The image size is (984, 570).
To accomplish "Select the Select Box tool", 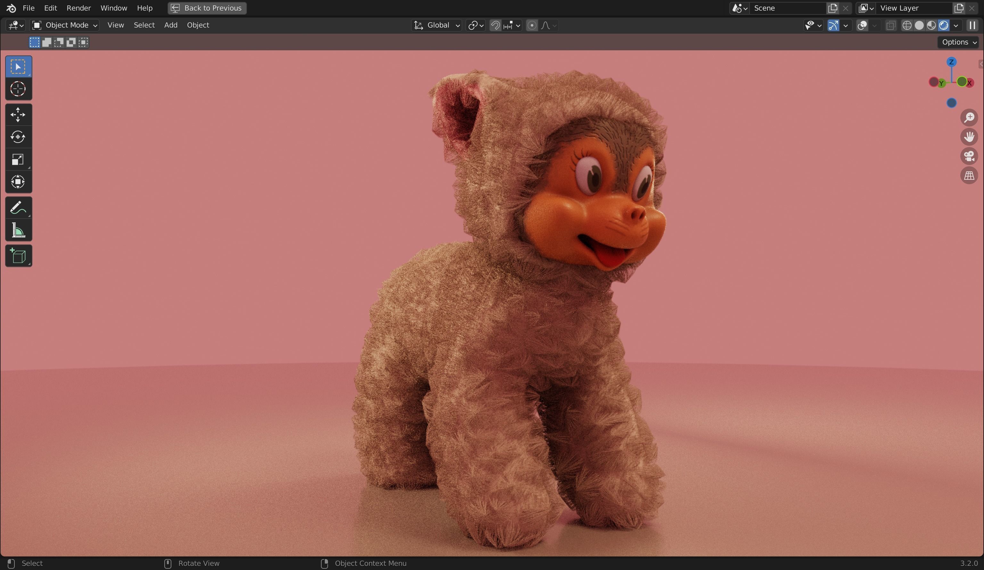I will click(x=18, y=67).
